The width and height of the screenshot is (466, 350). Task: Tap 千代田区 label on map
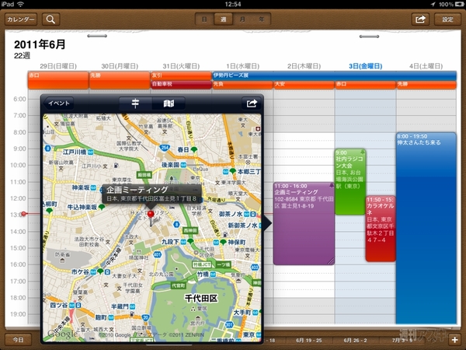coord(201,298)
